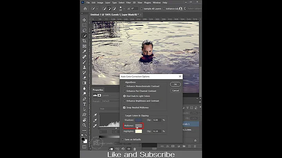Toggle Quick Mask mode icon
This screenshot has height=158, width=282.
pos(84,147)
